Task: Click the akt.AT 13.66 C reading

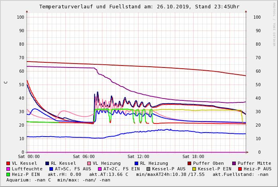Action: click(109, 174)
